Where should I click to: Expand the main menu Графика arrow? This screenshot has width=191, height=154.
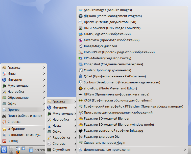pyautogui.click(x=44, y=68)
